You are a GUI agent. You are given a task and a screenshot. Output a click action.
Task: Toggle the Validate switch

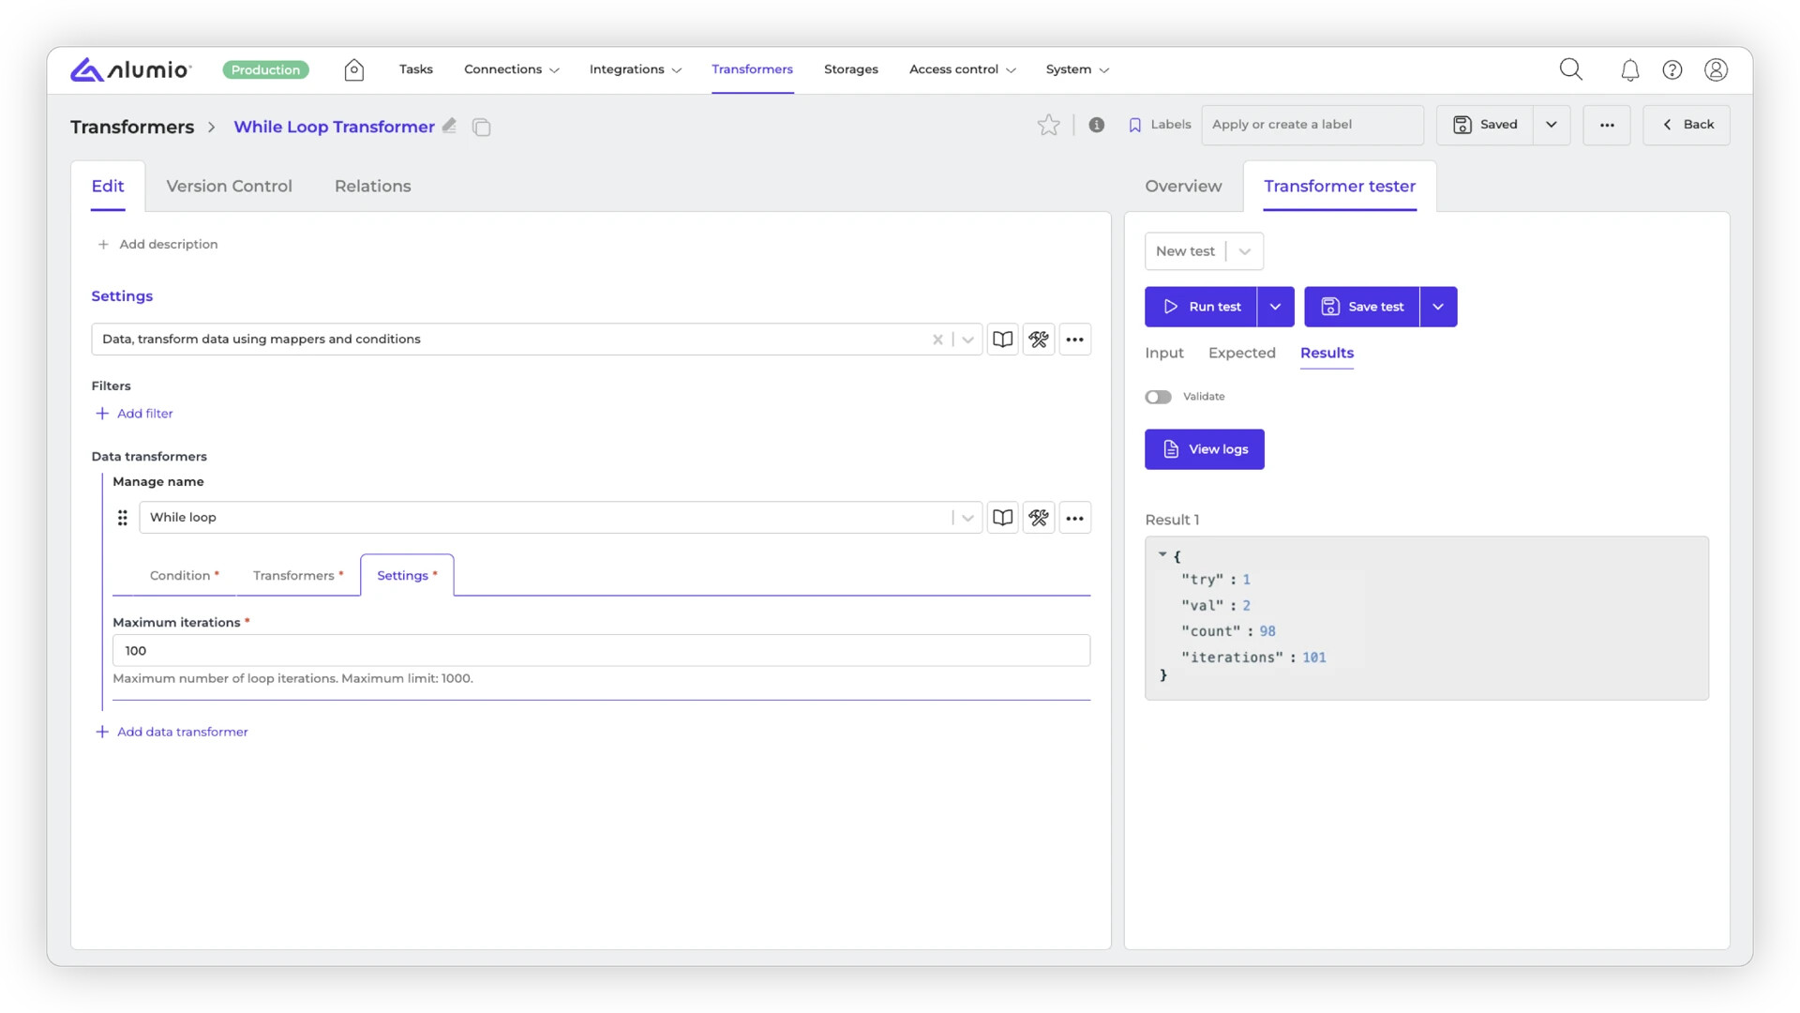pos(1158,397)
